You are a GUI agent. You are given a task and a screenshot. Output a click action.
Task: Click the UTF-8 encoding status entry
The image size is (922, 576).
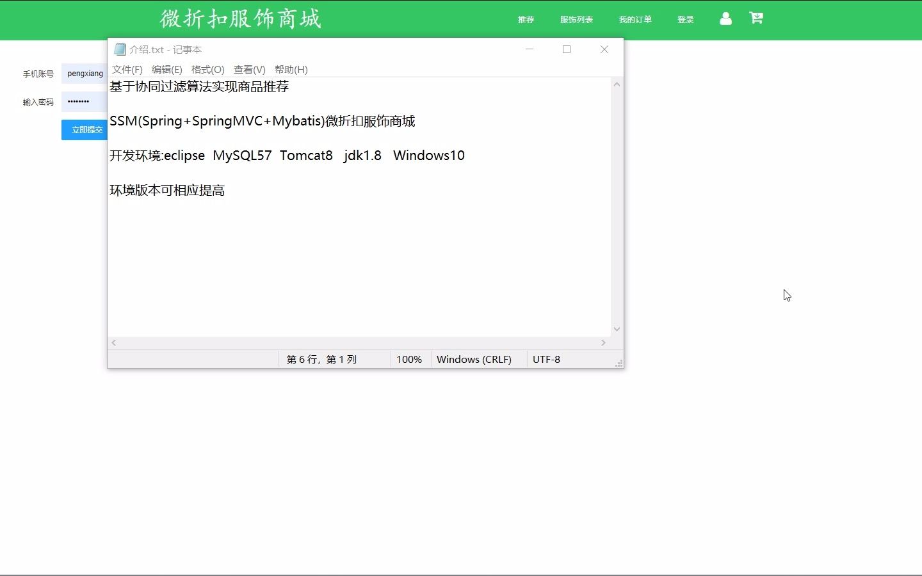coord(546,360)
